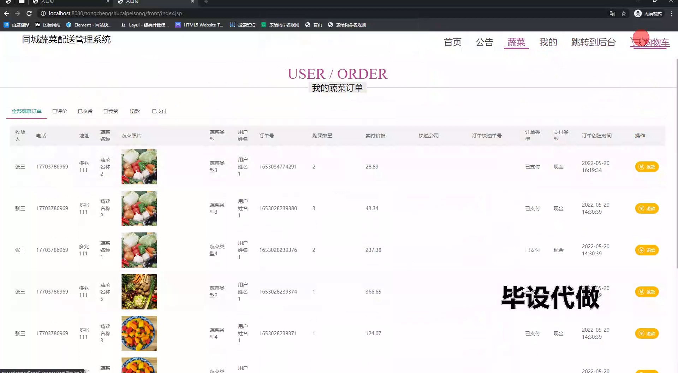This screenshot has height=373, width=678.
Task: Click the site info icon in address bar
Action: pos(43,13)
